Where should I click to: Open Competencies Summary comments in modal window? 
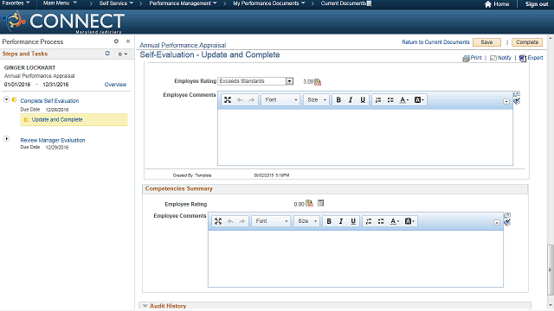click(507, 215)
